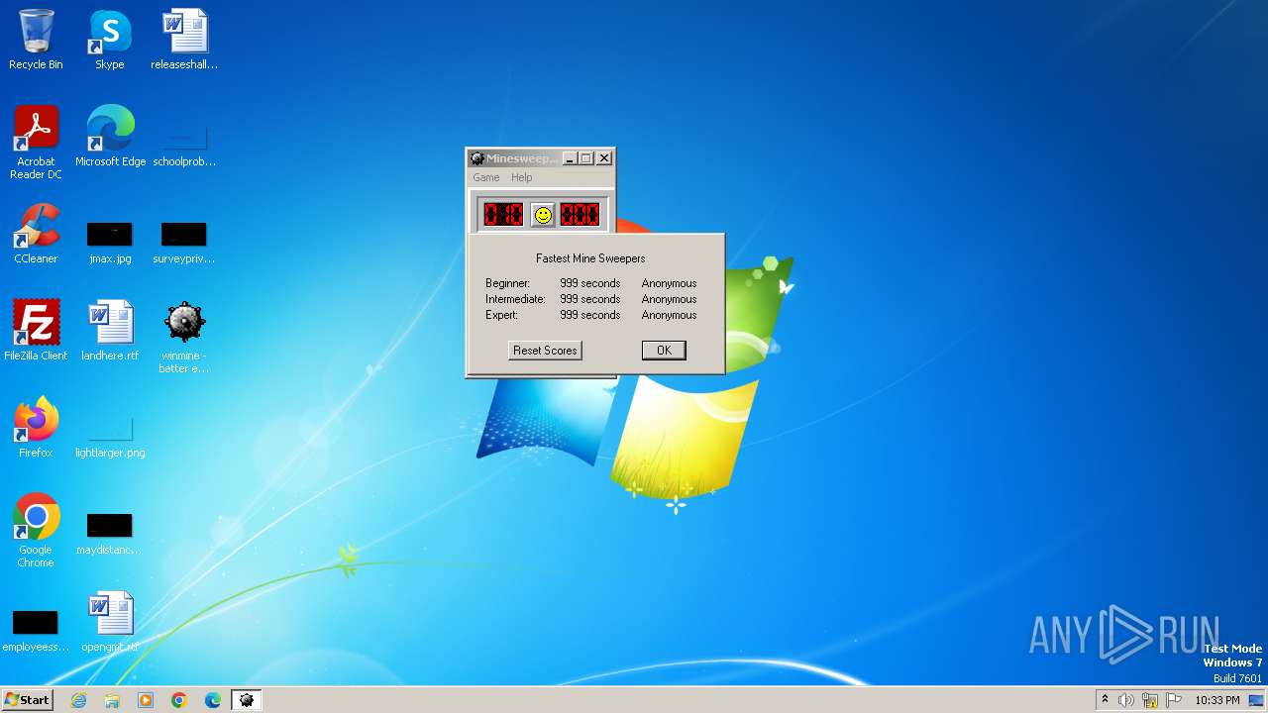Image resolution: width=1268 pixels, height=713 pixels.
Task: Confirm the dialog with OK
Action: pos(664,351)
